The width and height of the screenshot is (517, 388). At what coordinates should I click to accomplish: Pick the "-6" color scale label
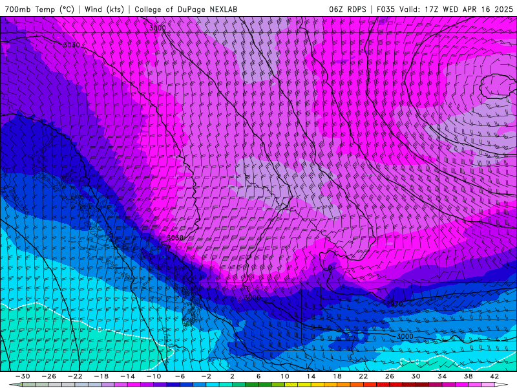click(x=180, y=376)
